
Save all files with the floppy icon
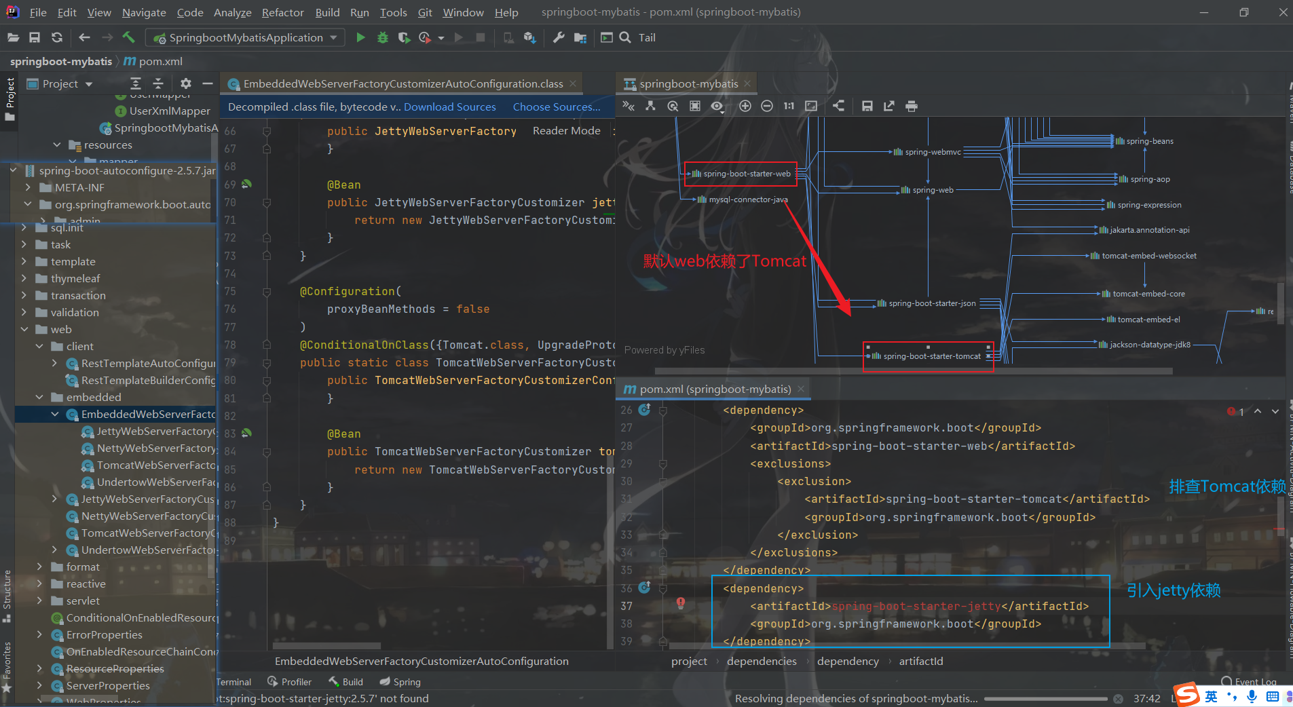click(x=35, y=38)
